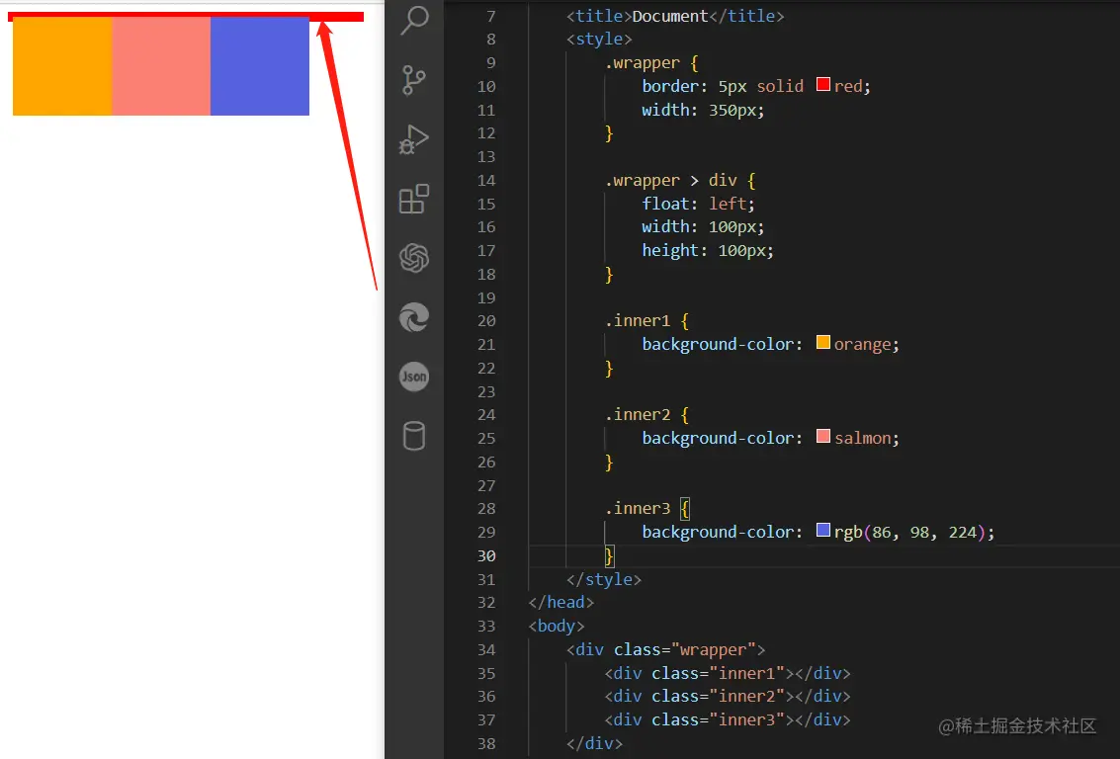Click the salmon color swatch on line 25
The width and height of the screenshot is (1120, 759).
tap(822, 436)
